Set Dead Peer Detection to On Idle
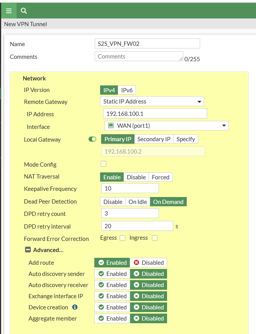This screenshot has height=334, width=256. pyautogui.click(x=138, y=202)
